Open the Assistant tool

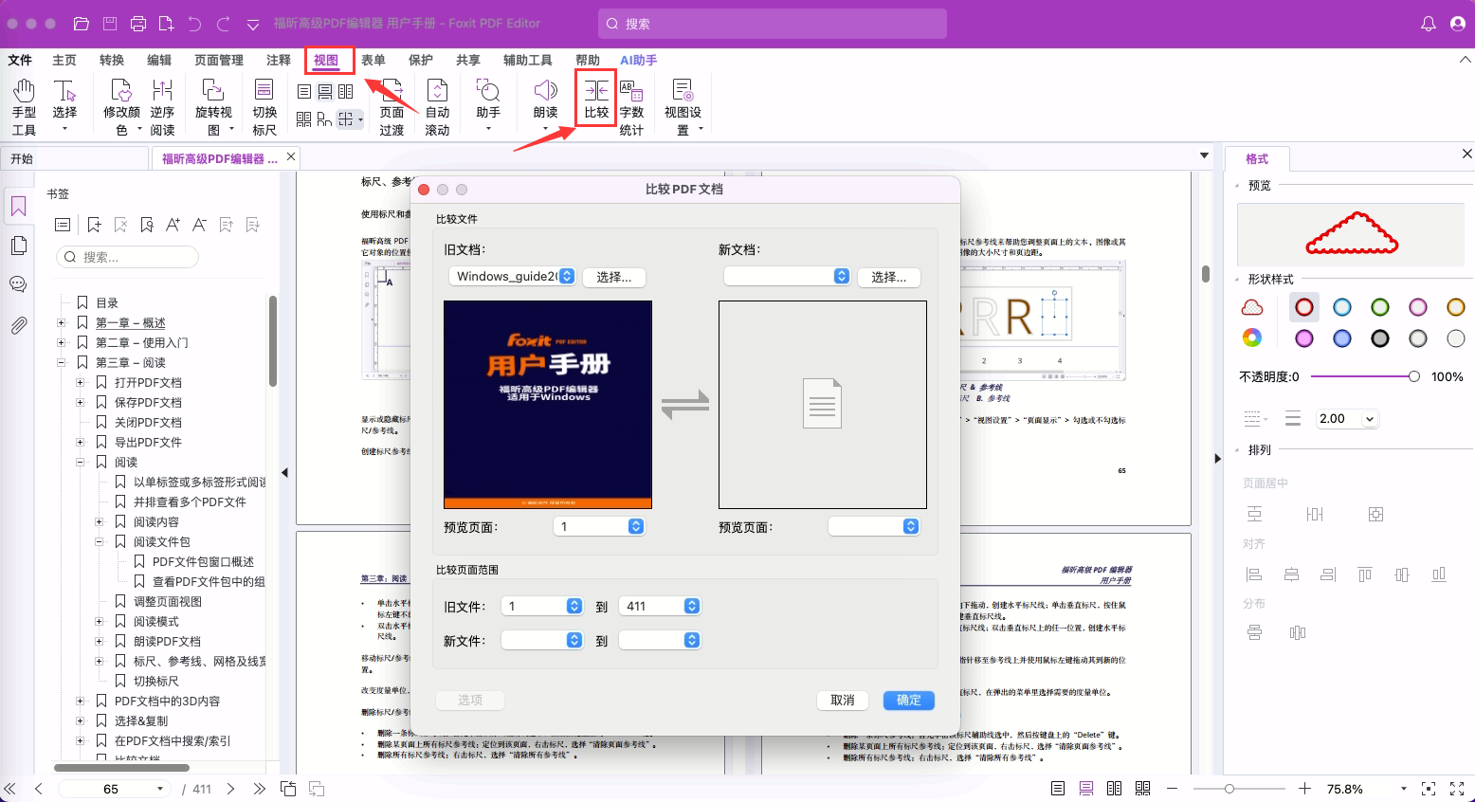[x=488, y=105]
